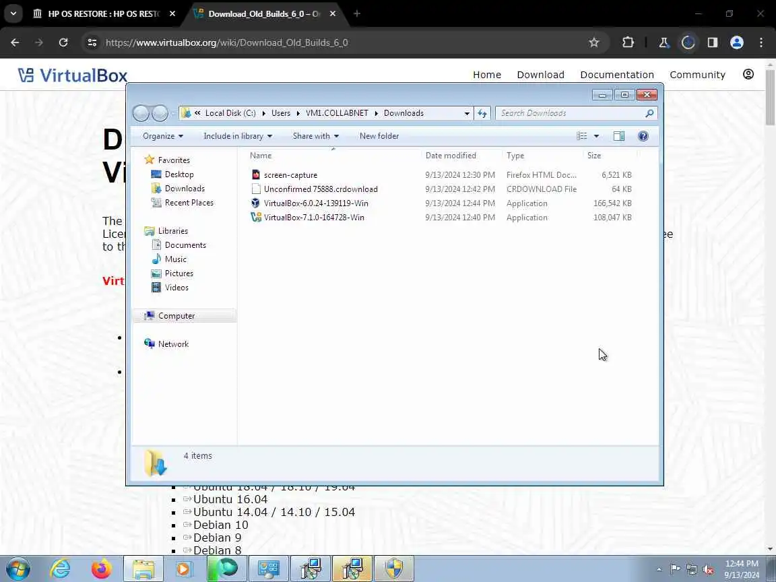Expand address bar history dropdown

[x=467, y=113]
